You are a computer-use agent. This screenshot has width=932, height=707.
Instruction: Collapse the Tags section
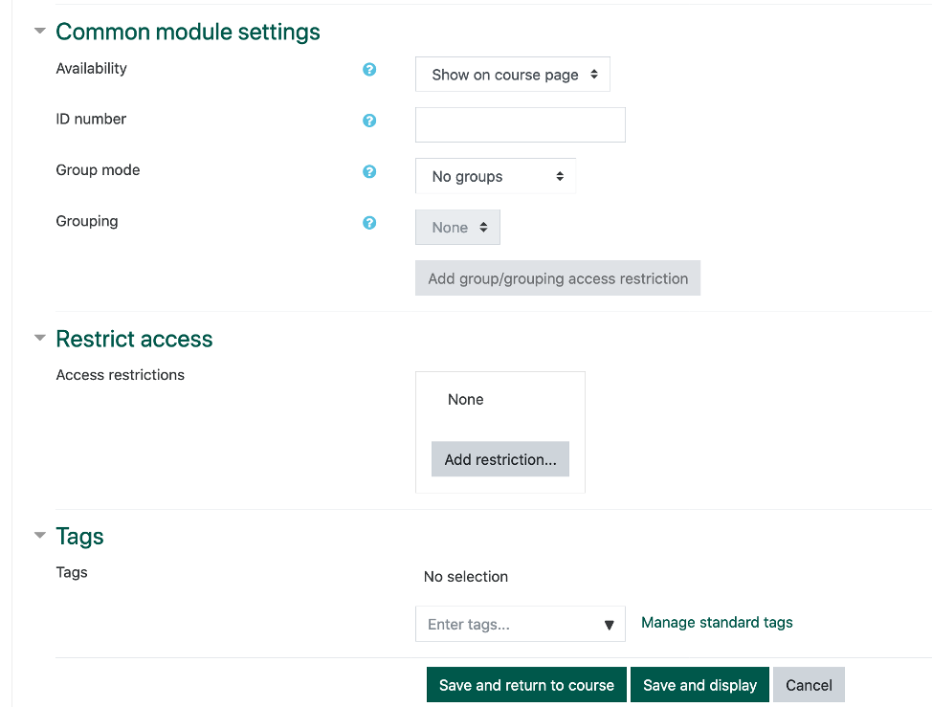38,536
